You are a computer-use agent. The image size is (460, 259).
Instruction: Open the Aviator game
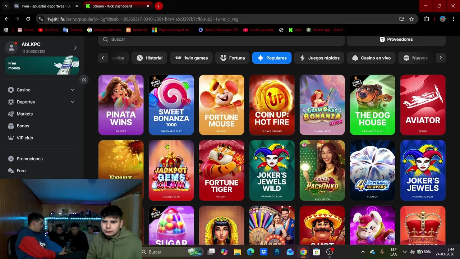423,105
